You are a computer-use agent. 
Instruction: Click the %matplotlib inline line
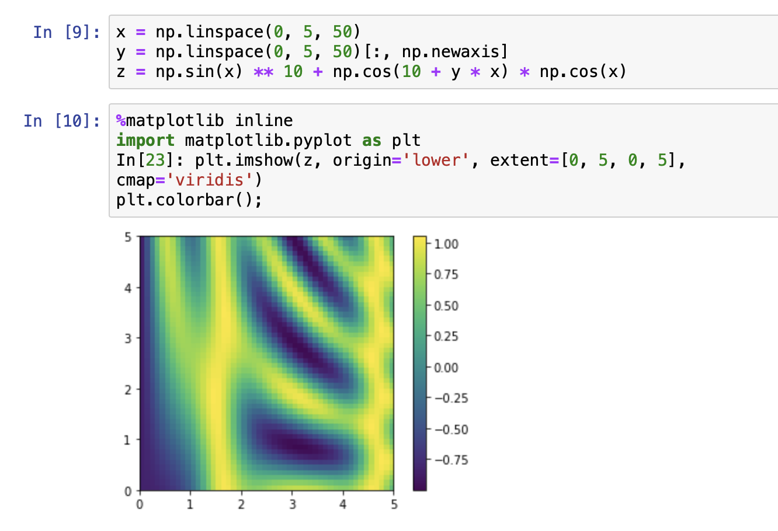(204, 120)
